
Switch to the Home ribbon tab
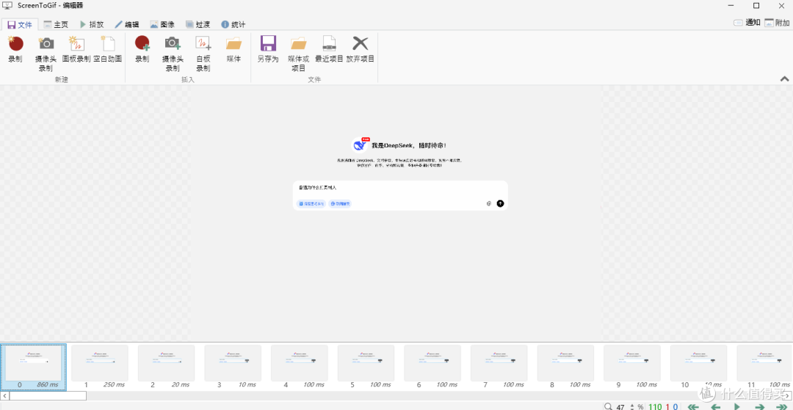pos(56,24)
